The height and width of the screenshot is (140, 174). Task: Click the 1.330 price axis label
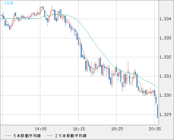(165, 95)
